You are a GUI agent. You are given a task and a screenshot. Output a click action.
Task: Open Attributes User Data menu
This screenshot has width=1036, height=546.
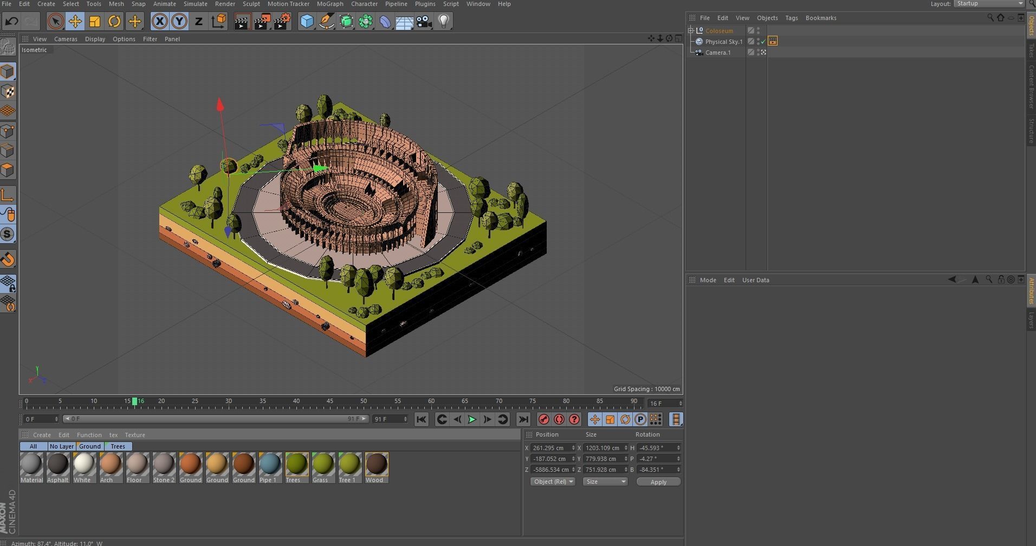click(x=755, y=280)
